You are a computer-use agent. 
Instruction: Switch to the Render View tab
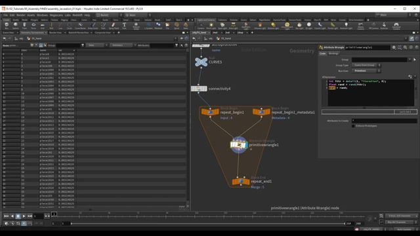point(55,33)
